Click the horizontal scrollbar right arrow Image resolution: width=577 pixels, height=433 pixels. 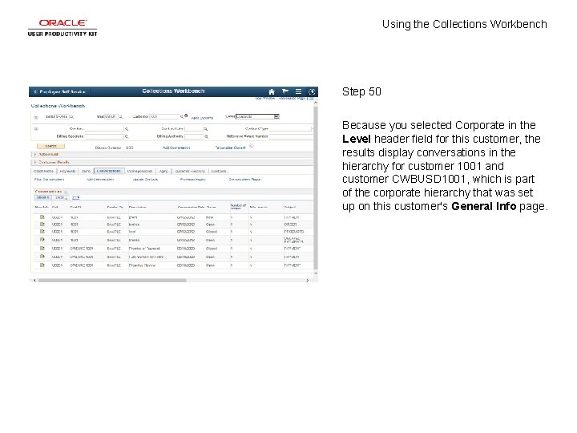[x=308, y=281]
